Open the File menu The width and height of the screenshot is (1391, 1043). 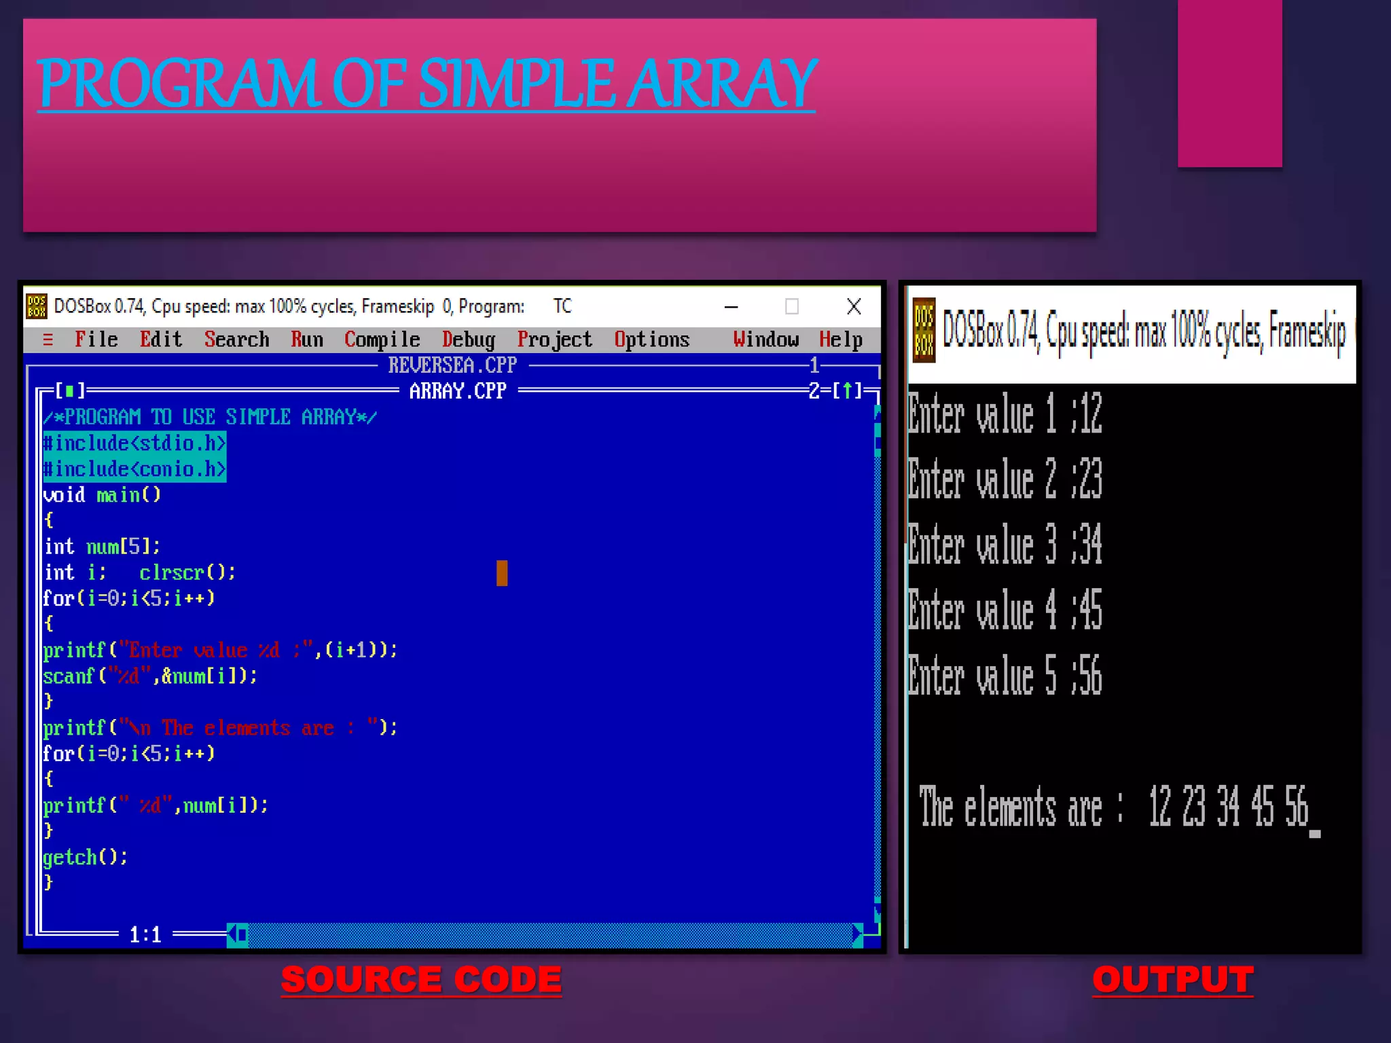point(96,339)
